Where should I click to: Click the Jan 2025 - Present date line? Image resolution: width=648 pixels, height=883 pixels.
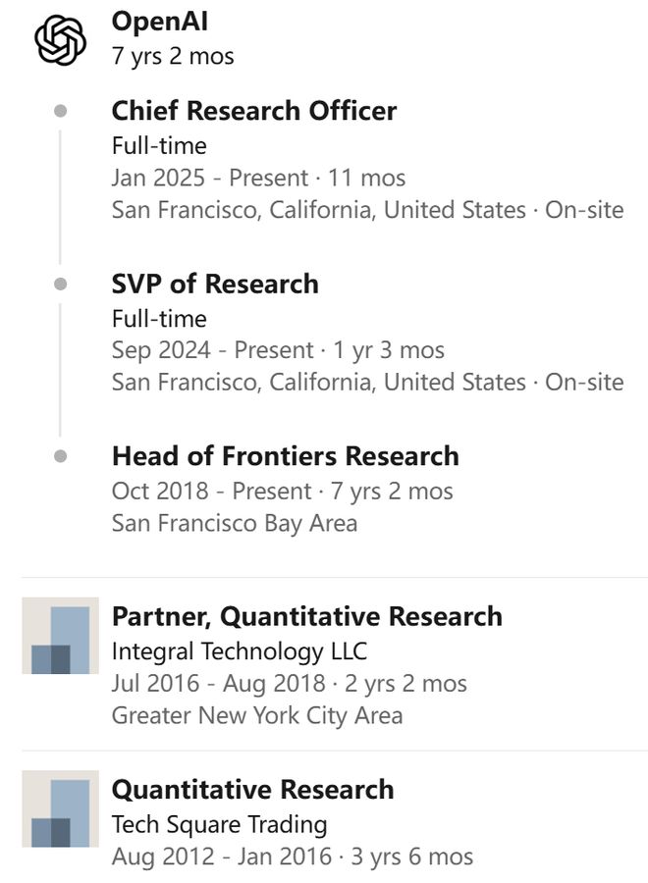pyautogui.click(x=258, y=178)
